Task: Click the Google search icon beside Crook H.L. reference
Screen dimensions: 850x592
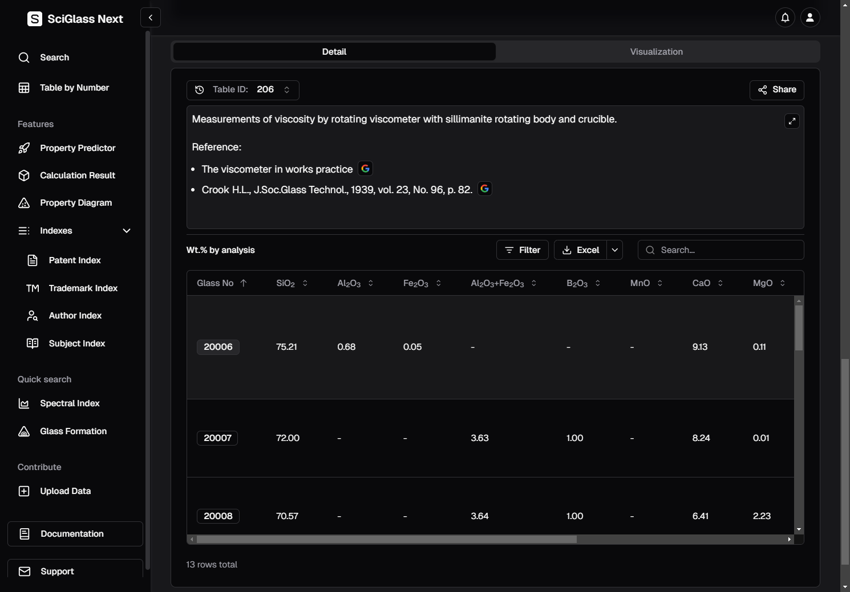Action: (484, 189)
